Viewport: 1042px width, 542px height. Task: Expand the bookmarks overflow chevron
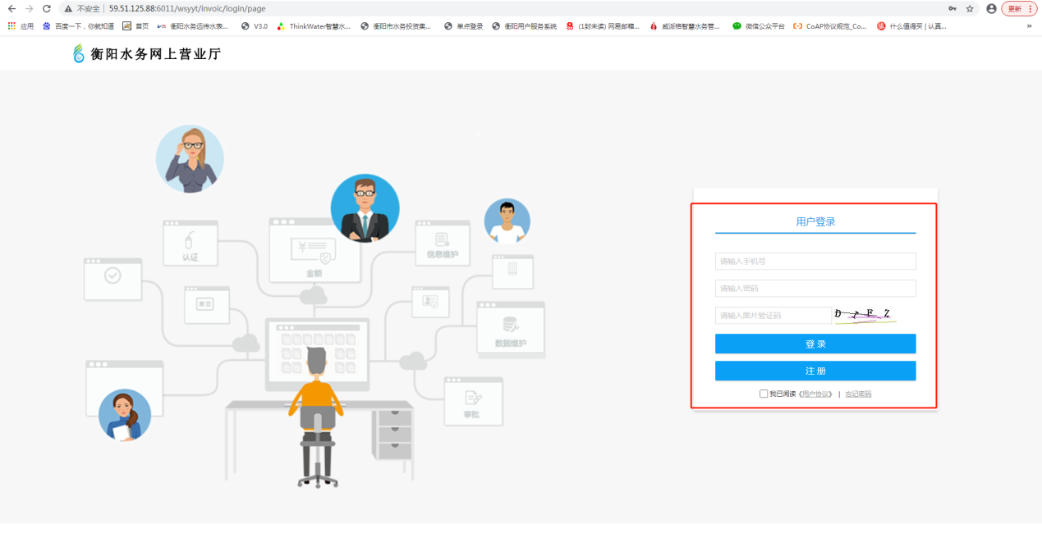pos(1029,26)
